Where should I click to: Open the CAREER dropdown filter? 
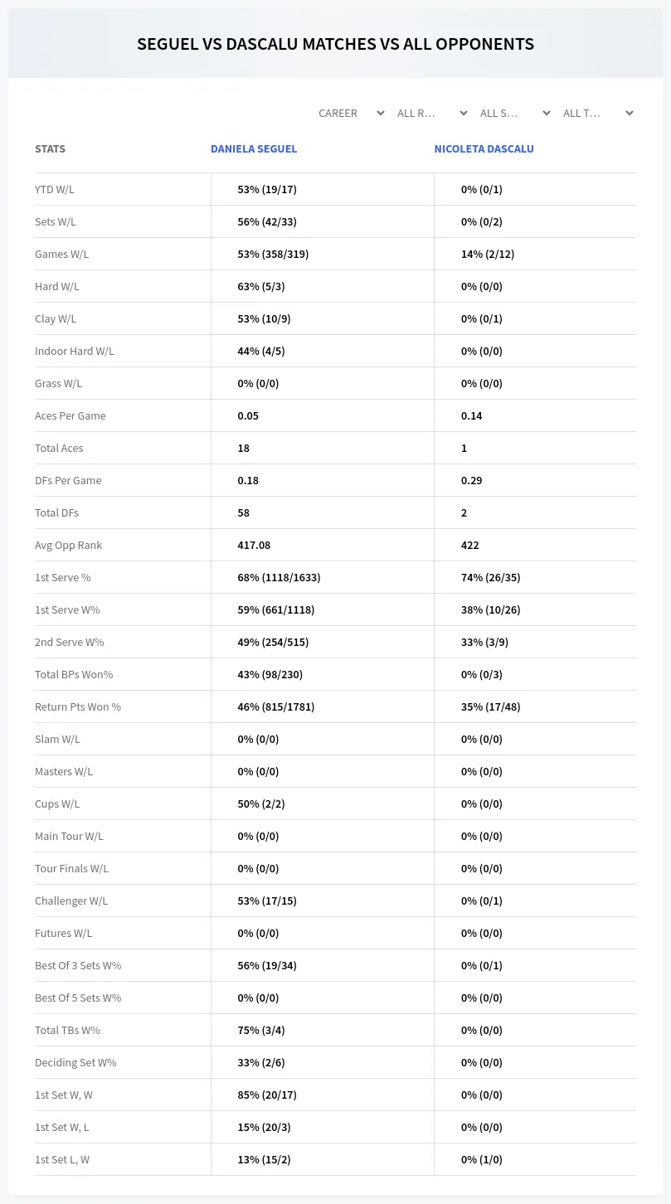(351, 113)
